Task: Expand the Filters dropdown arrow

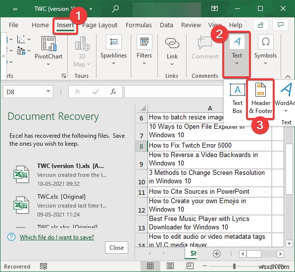Action: click(x=144, y=63)
